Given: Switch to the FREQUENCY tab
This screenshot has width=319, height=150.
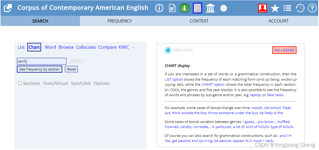Looking at the screenshot, I should (x=120, y=21).
